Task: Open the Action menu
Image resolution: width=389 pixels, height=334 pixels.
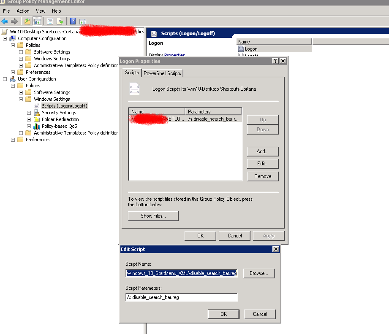Action: (x=23, y=11)
